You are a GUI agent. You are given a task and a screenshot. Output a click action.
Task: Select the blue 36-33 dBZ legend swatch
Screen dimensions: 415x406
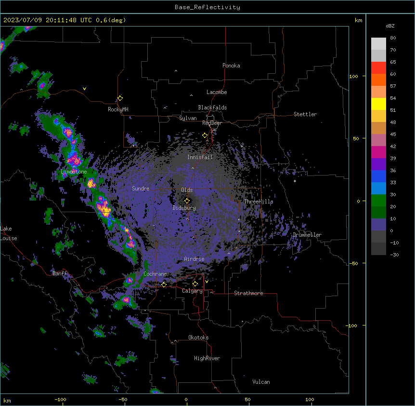tap(378, 176)
